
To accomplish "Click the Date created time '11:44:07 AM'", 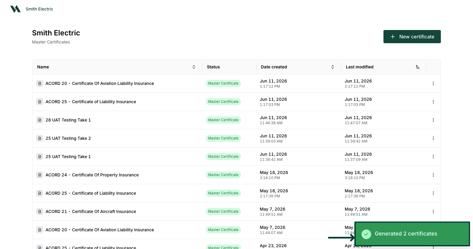I will pyautogui.click(x=271, y=233).
